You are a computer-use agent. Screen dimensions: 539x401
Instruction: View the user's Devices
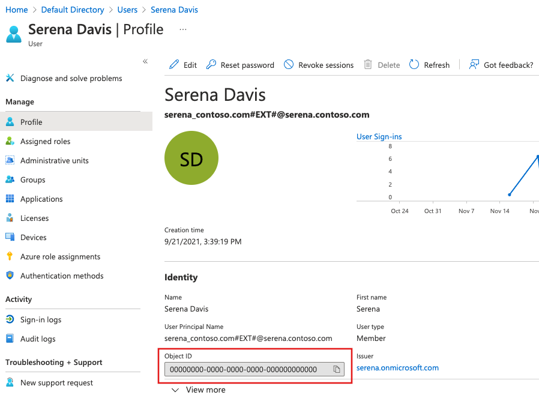point(33,237)
